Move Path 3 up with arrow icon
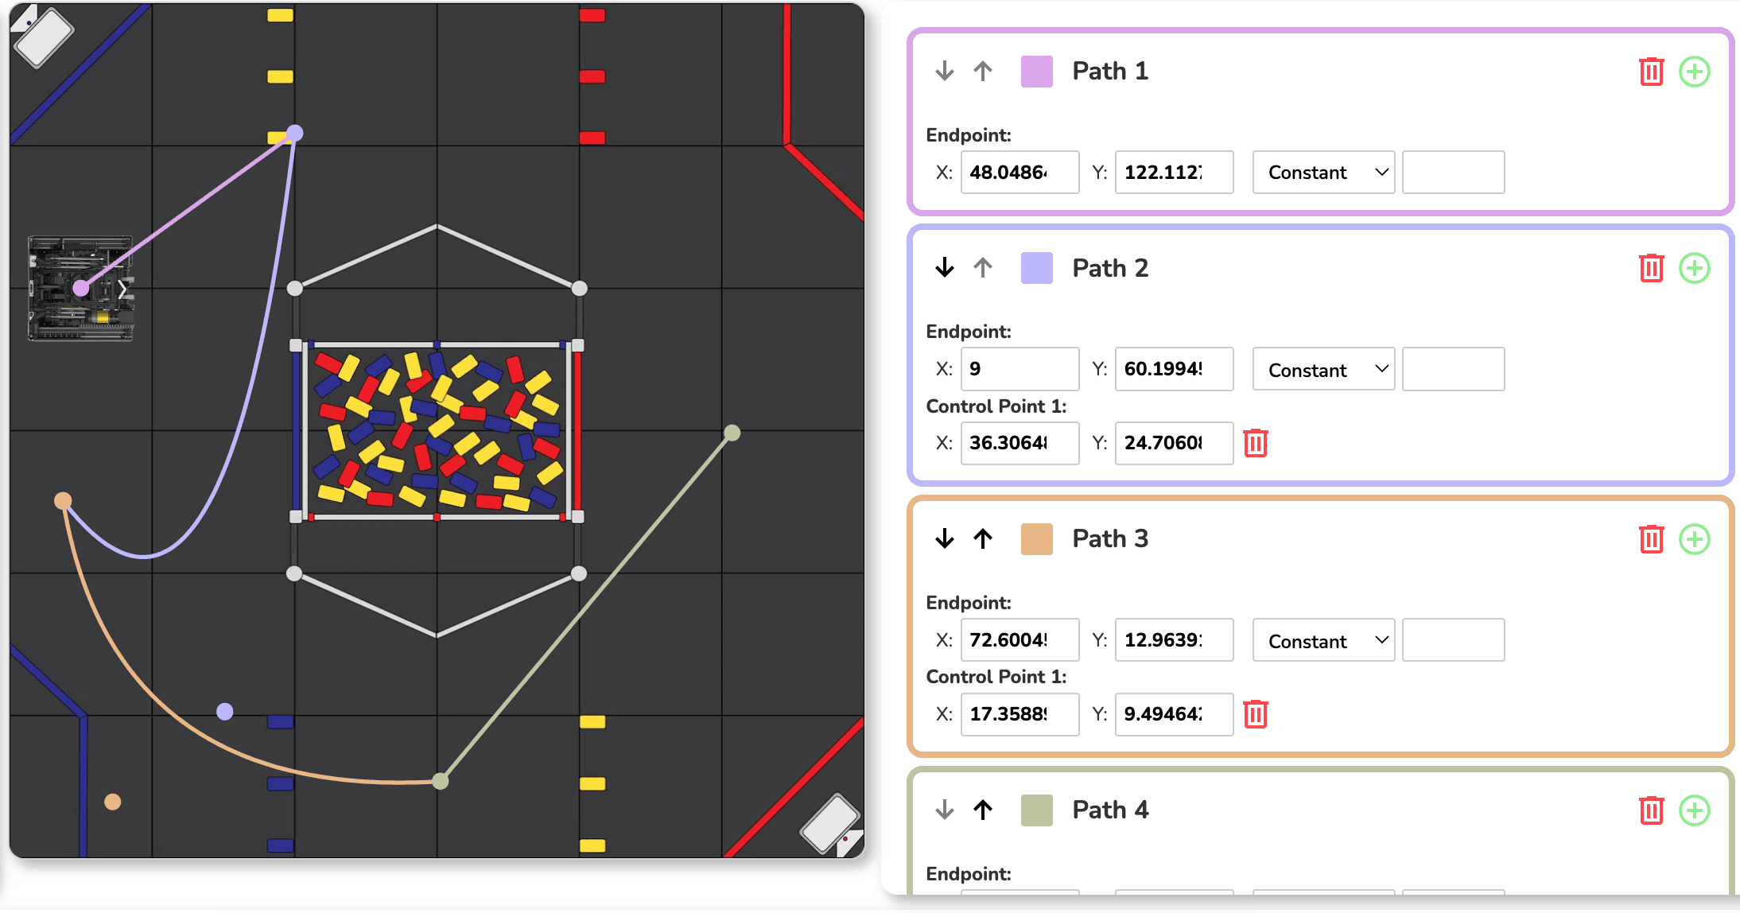The image size is (1740, 913). (983, 539)
